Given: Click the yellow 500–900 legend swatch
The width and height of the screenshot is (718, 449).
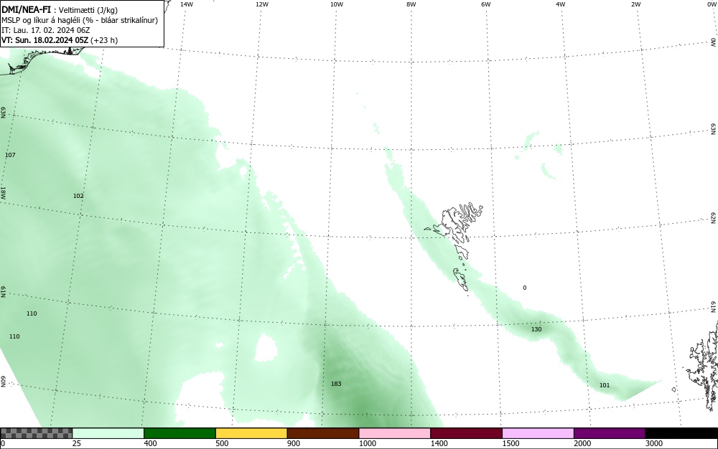Looking at the screenshot, I should (251, 433).
